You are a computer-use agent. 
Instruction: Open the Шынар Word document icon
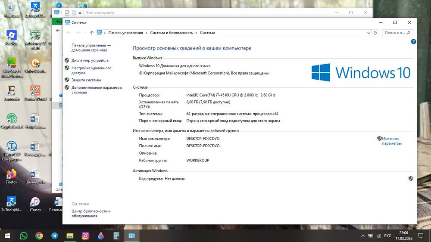click(35, 177)
